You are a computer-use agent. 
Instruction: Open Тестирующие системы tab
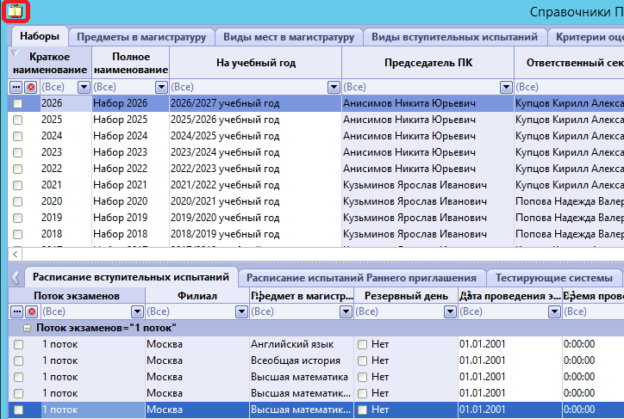[x=553, y=278]
